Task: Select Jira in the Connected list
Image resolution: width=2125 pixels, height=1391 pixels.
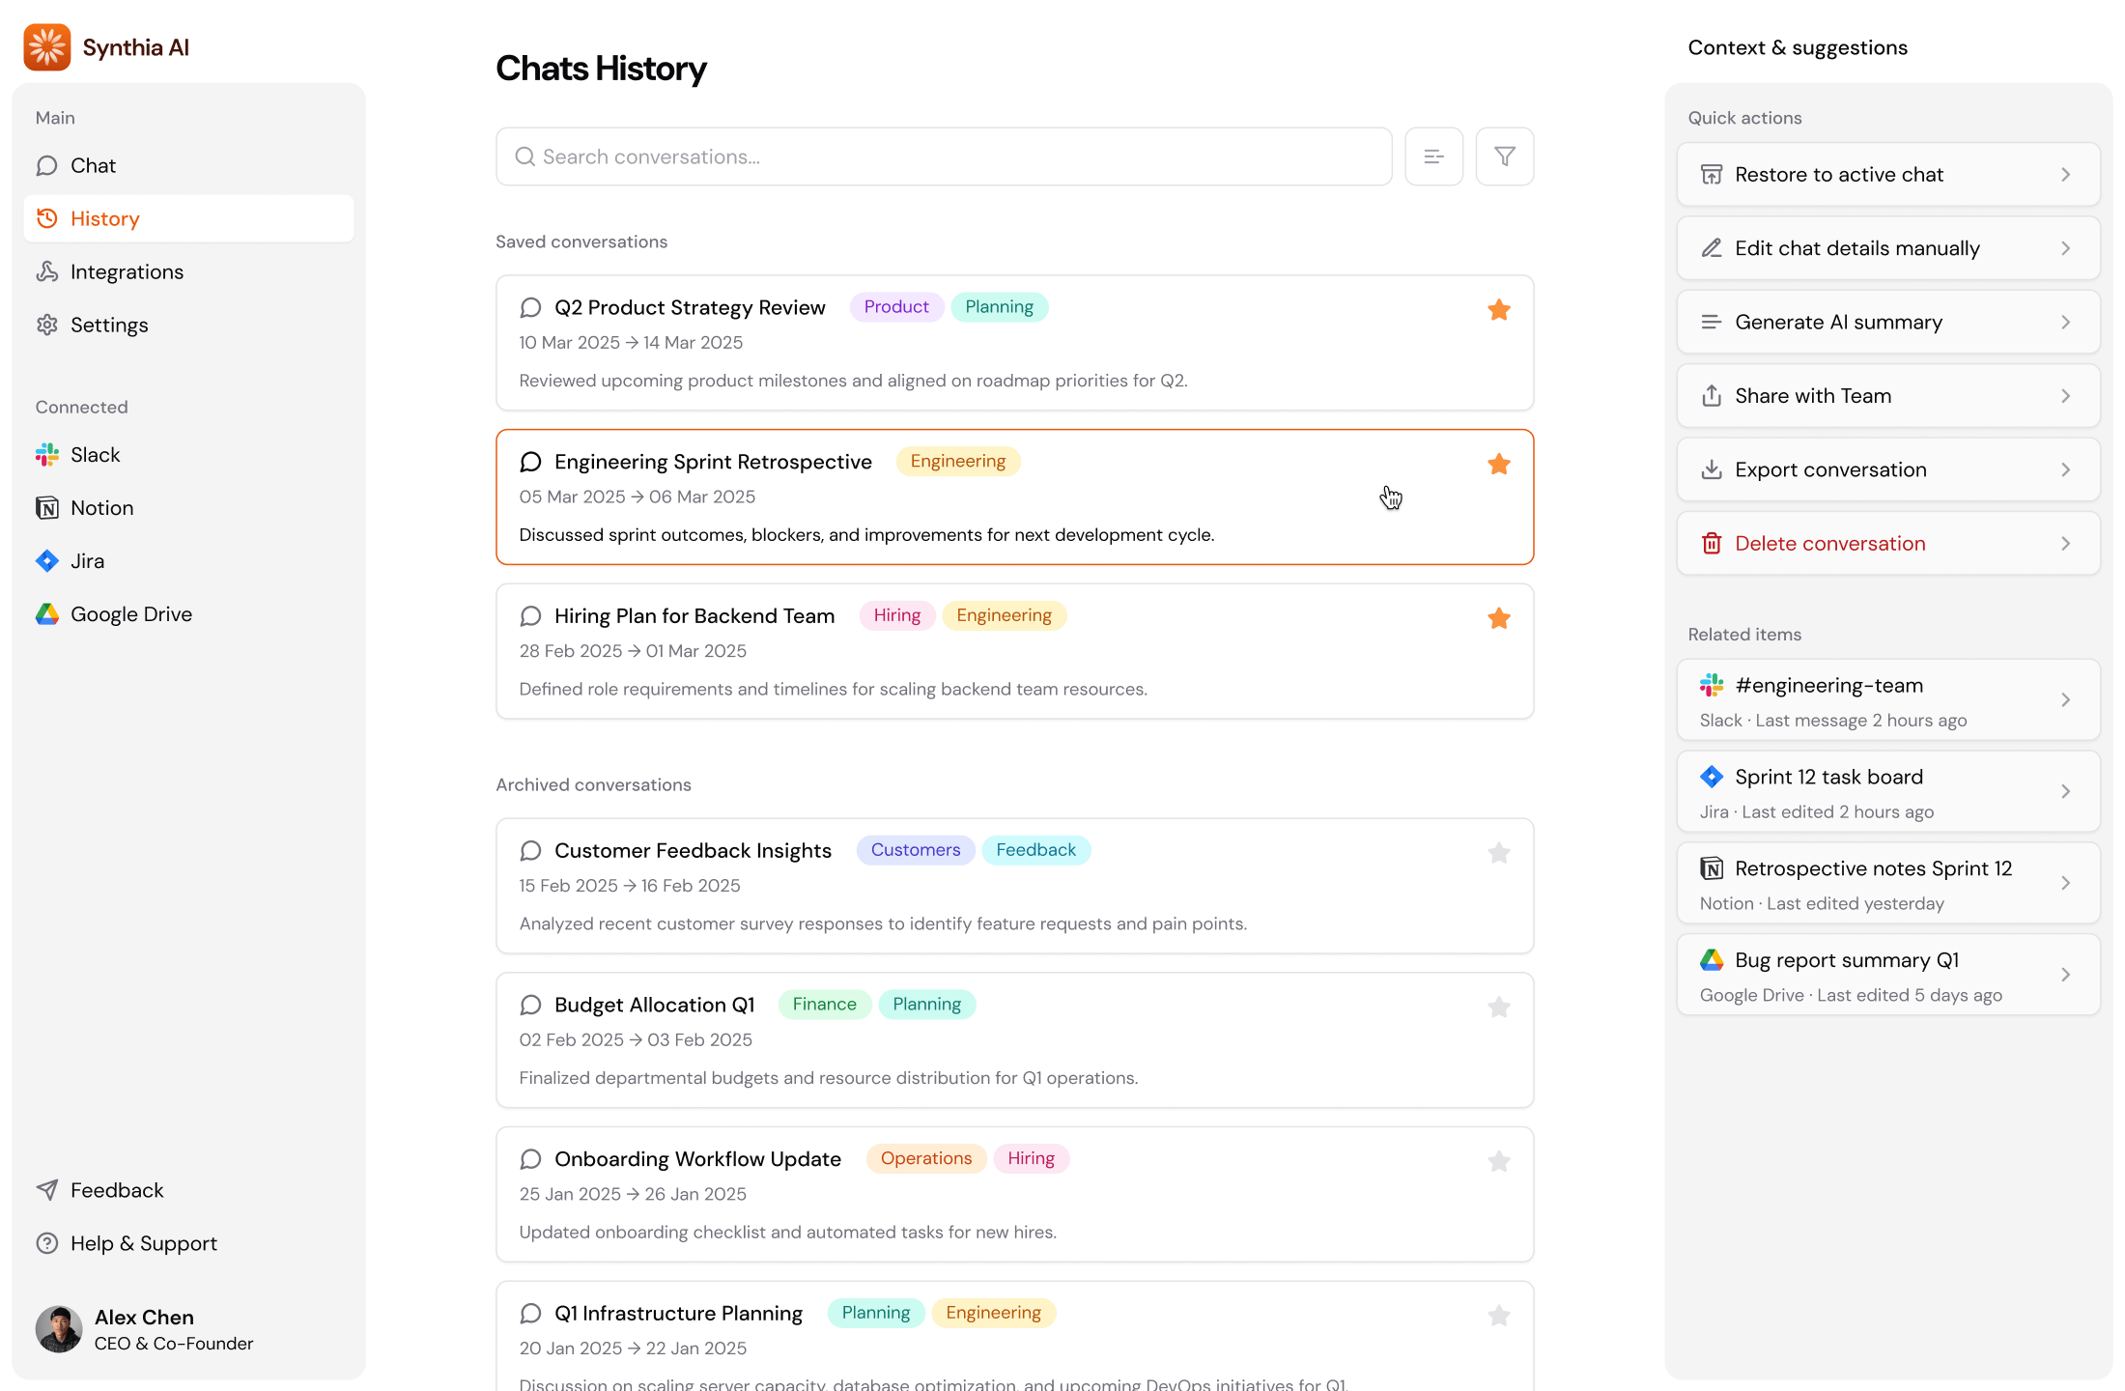Action: pos(87,560)
